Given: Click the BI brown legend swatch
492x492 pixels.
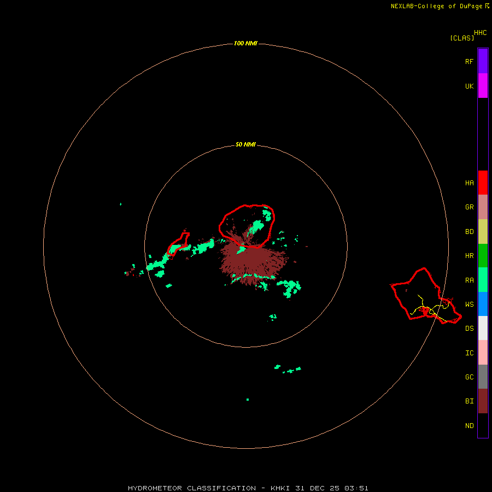Looking at the screenshot, I should [483, 401].
